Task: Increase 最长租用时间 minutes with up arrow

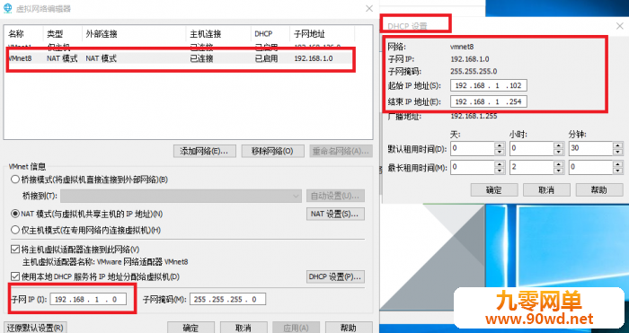Action: click(x=618, y=163)
